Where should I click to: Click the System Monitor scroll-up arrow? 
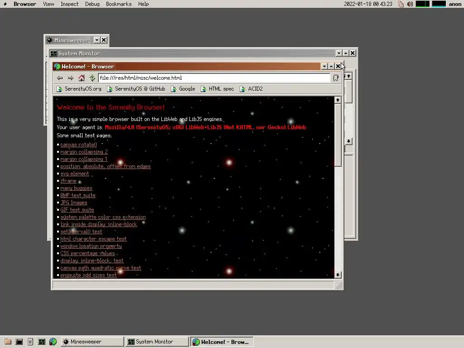click(x=348, y=76)
